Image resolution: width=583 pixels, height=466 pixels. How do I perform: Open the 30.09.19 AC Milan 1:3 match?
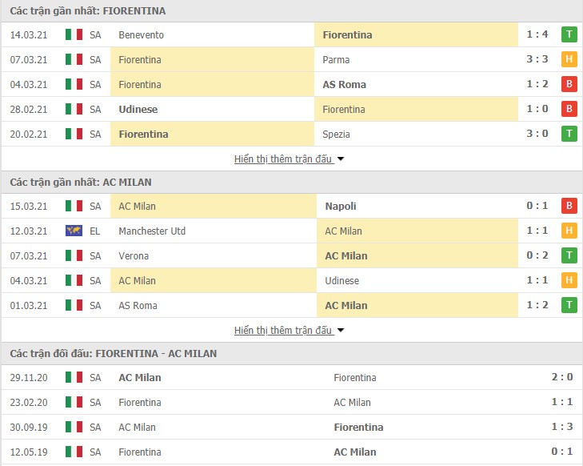(x=291, y=427)
